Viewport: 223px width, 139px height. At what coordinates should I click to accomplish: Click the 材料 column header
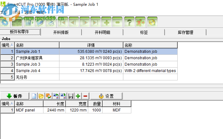pos(117,104)
